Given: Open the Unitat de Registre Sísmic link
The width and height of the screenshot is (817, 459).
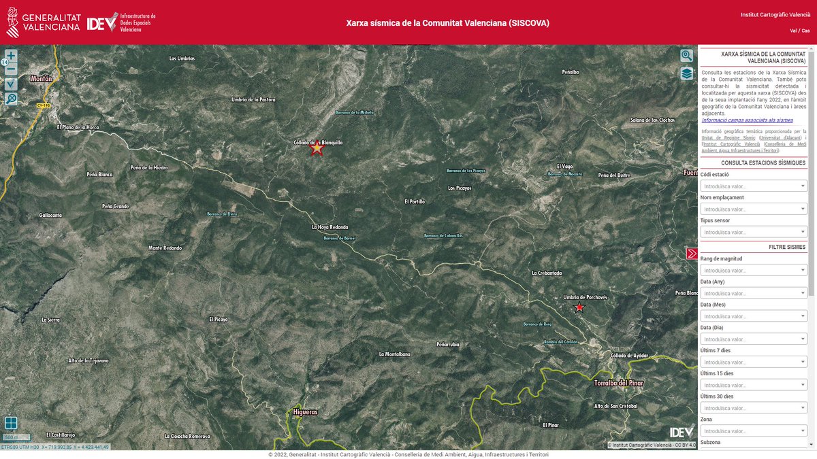Looking at the screenshot, I should [x=727, y=137].
